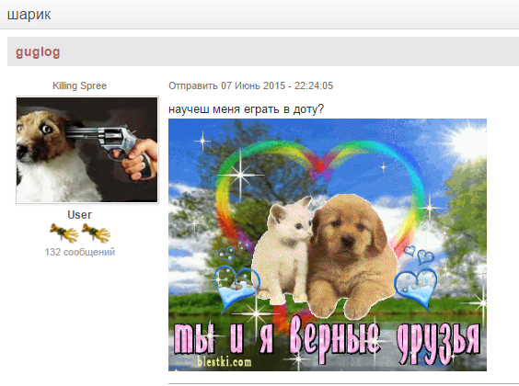Viewport: 519px width, 386px height.
Task: Click the rainbow heart's top center
Action: coord(320,165)
